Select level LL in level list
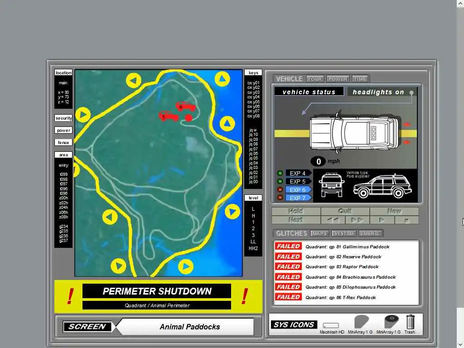This screenshot has width=464, height=348. coord(253,242)
